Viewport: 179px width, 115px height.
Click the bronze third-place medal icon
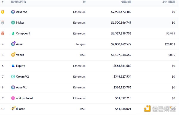coord(3,33)
